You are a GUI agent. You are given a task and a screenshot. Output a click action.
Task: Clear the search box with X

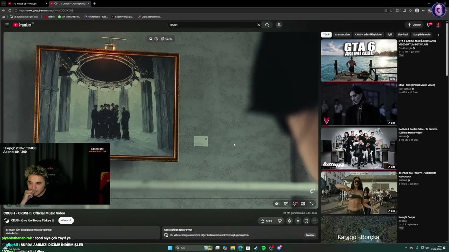coord(259,25)
